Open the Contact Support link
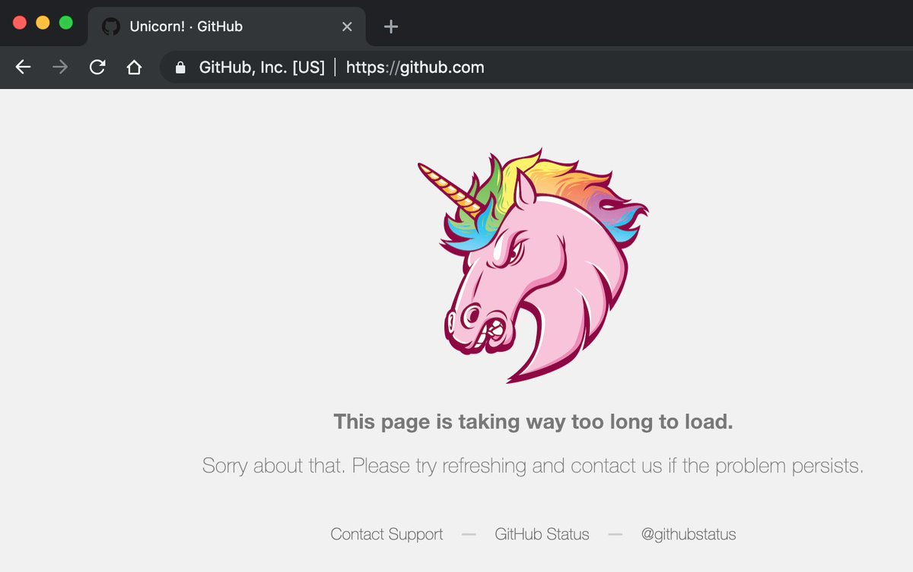913x572 pixels. 387,534
